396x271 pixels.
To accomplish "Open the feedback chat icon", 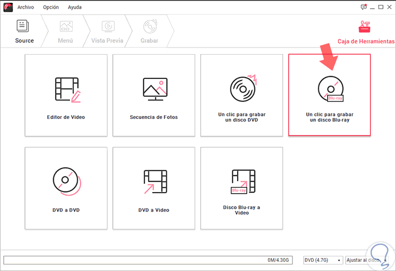I will pyautogui.click(x=363, y=7).
